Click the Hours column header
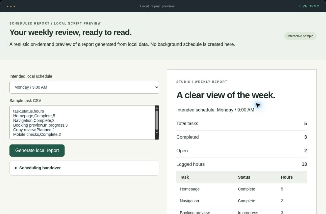The image size is (326, 214). (x=287, y=177)
